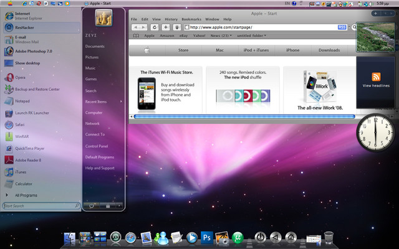Open the Bookmarks menu in Safari
Image resolution: width=399 pixels, height=249 pixels.
(x=192, y=19)
